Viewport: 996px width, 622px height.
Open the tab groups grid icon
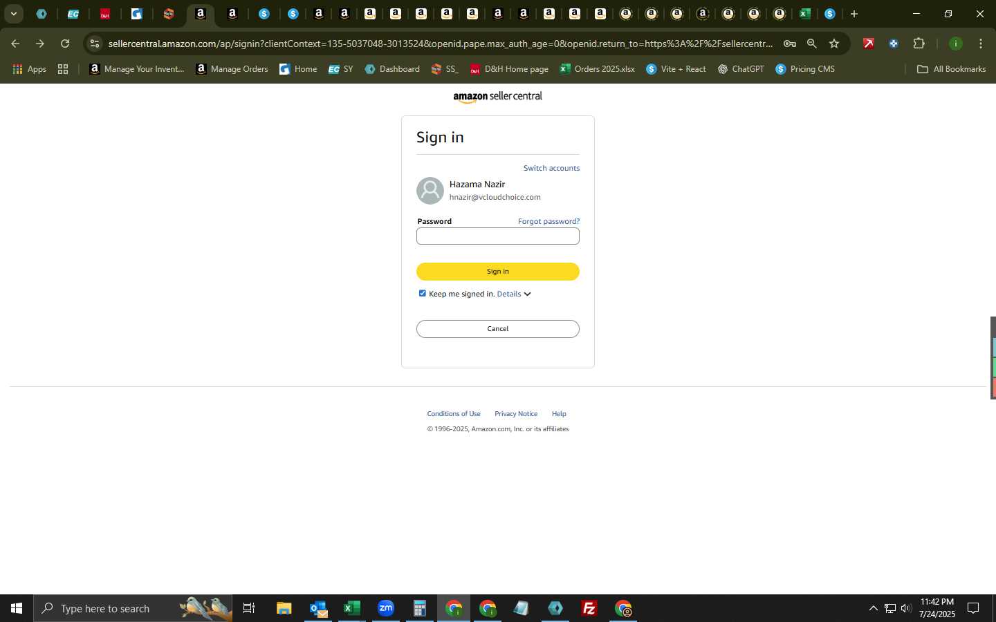tap(63, 69)
